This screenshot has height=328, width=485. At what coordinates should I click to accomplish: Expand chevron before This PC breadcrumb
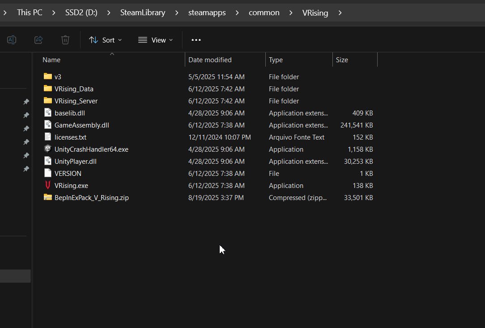5,13
